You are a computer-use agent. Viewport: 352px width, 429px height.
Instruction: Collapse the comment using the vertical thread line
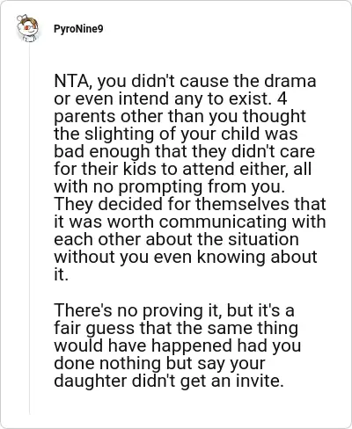(x=29, y=229)
